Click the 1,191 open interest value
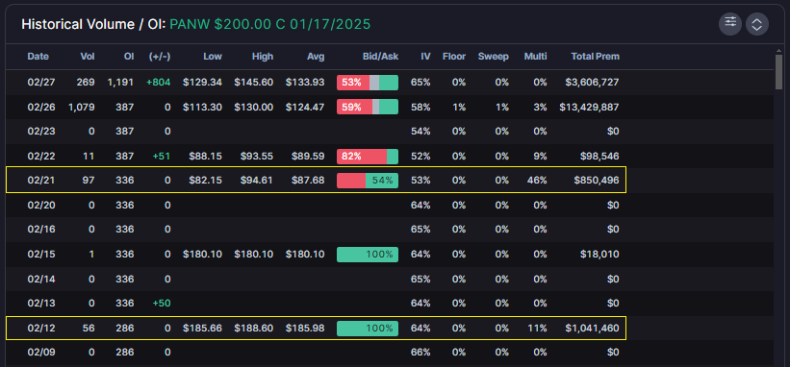Viewport: 790px width, 367px height. point(120,83)
